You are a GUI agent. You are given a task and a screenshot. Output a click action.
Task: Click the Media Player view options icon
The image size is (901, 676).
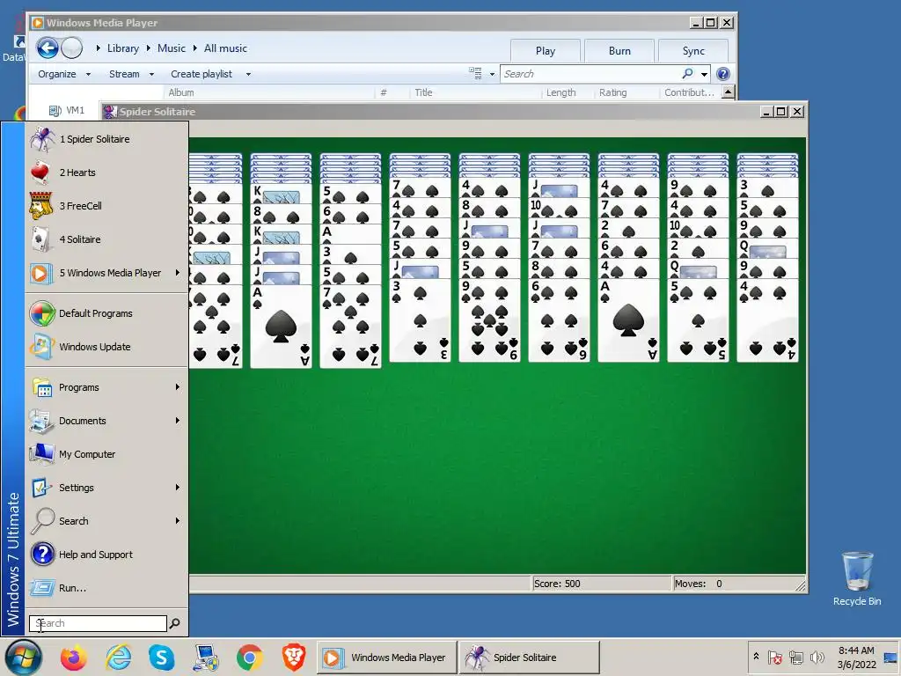[x=475, y=74]
